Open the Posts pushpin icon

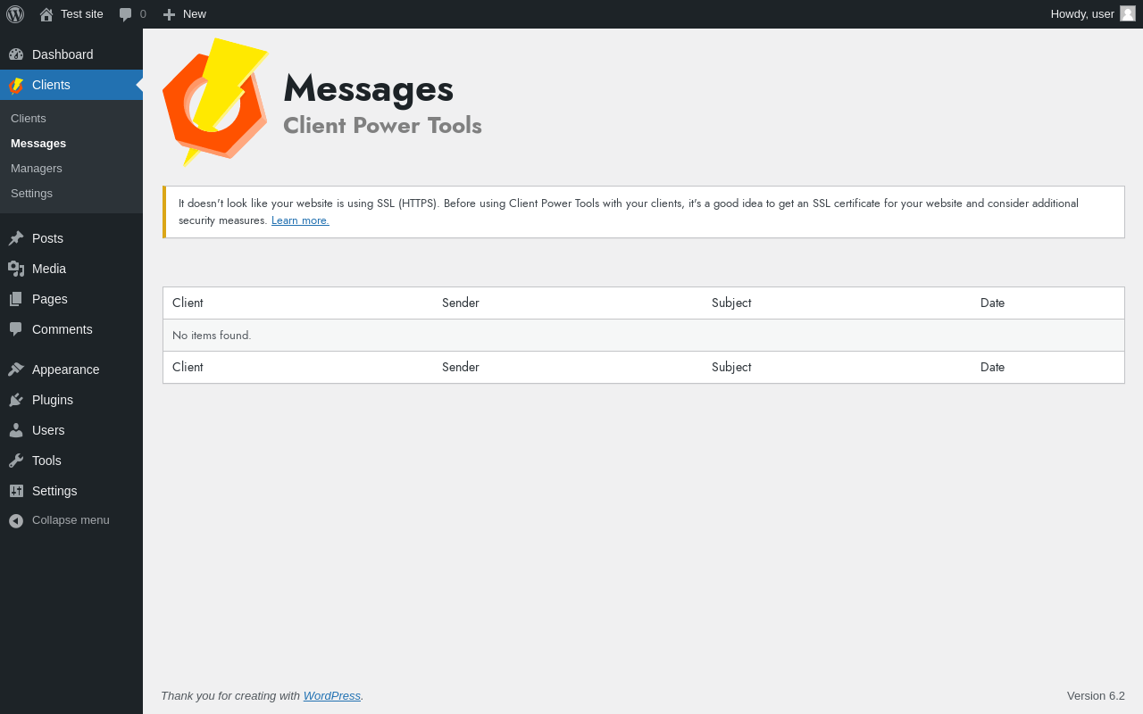(x=16, y=238)
